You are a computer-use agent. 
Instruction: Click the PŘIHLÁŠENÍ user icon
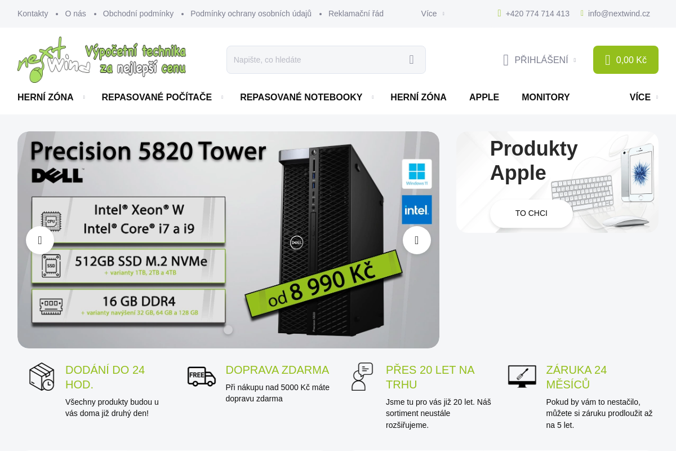[x=506, y=60]
